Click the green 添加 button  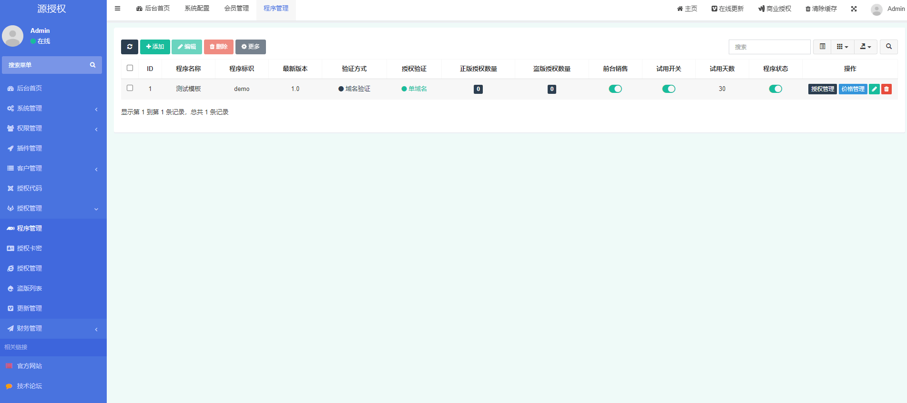point(155,47)
